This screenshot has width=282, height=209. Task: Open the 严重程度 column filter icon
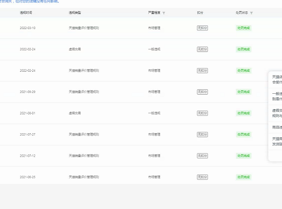click(164, 13)
